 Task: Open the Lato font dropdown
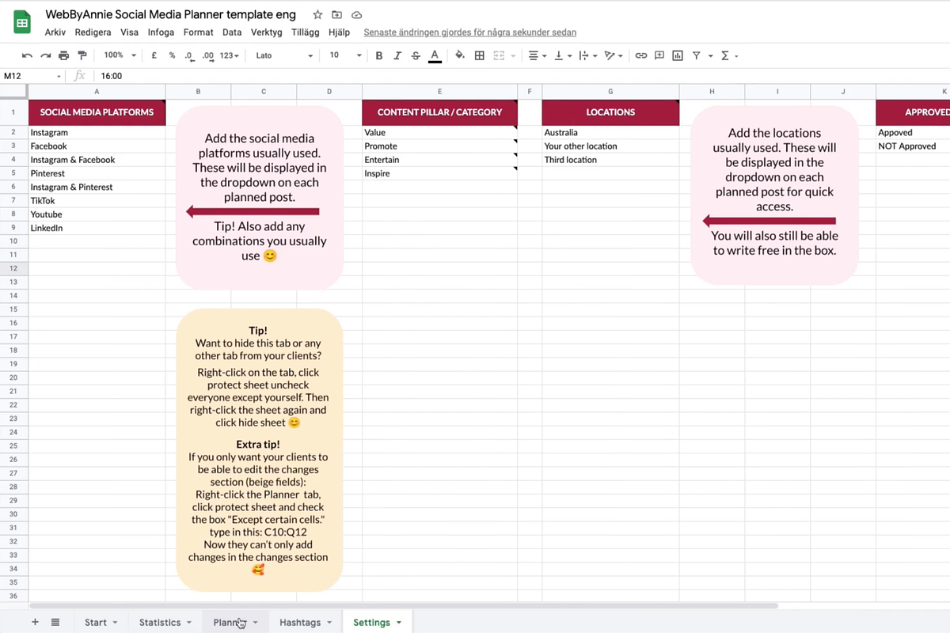[284, 55]
